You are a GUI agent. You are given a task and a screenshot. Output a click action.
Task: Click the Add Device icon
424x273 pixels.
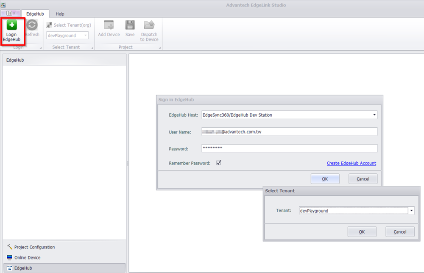pos(109,26)
